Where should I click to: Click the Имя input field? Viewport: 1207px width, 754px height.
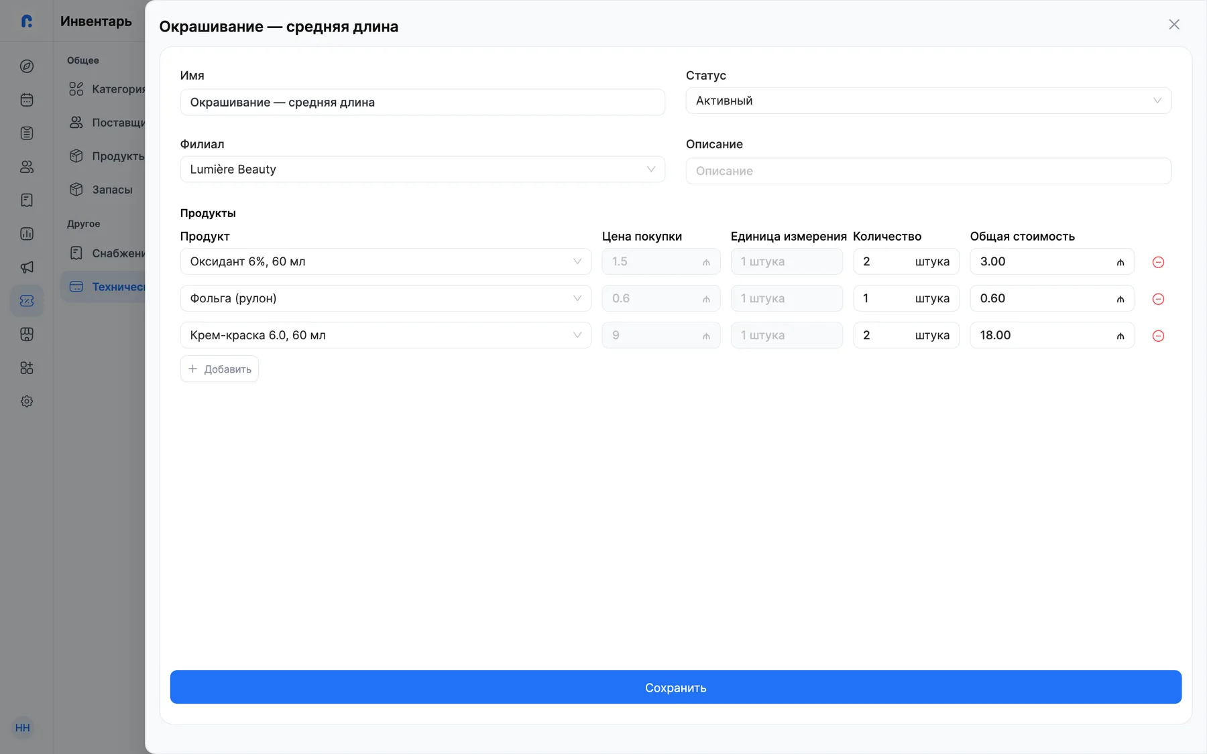pos(422,103)
